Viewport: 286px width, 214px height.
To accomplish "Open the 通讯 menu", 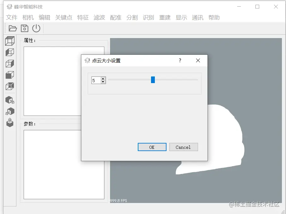I will point(197,18).
